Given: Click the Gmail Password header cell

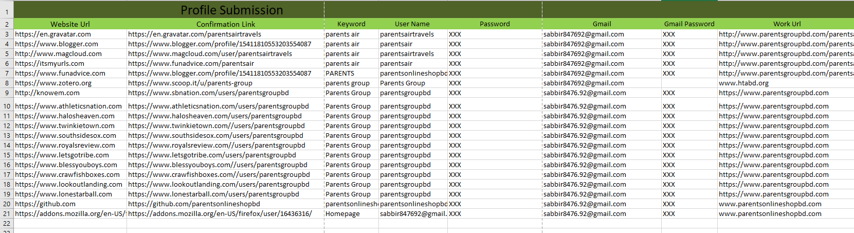Looking at the screenshot, I should tap(689, 24).
